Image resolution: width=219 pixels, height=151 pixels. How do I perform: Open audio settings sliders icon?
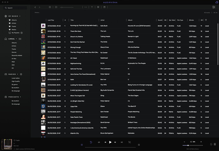[214, 7]
